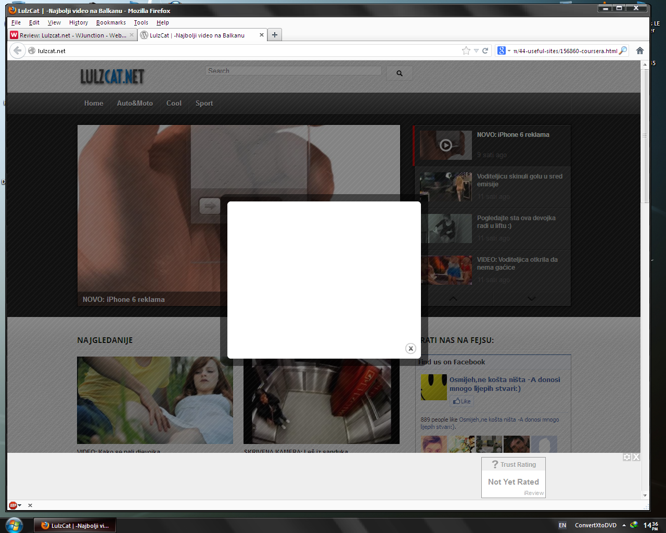Open the View menu
Viewport: 666px width, 533px height.
54,22
